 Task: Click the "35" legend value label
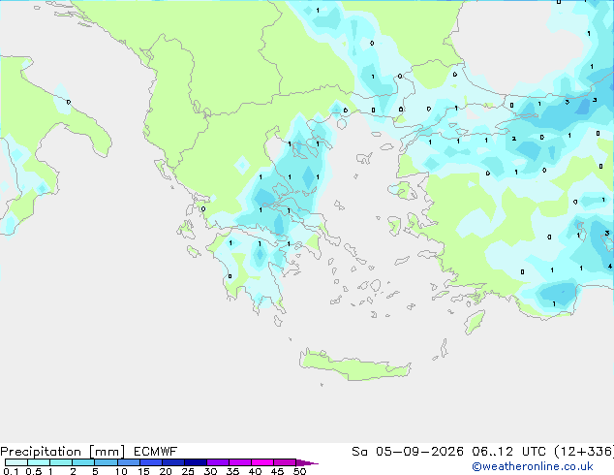(x=232, y=471)
